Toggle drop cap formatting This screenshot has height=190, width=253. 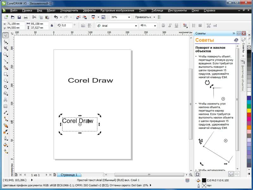[x=200, y=26]
